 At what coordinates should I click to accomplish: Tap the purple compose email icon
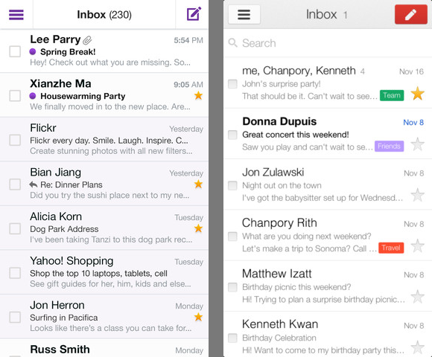pyautogui.click(x=194, y=13)
